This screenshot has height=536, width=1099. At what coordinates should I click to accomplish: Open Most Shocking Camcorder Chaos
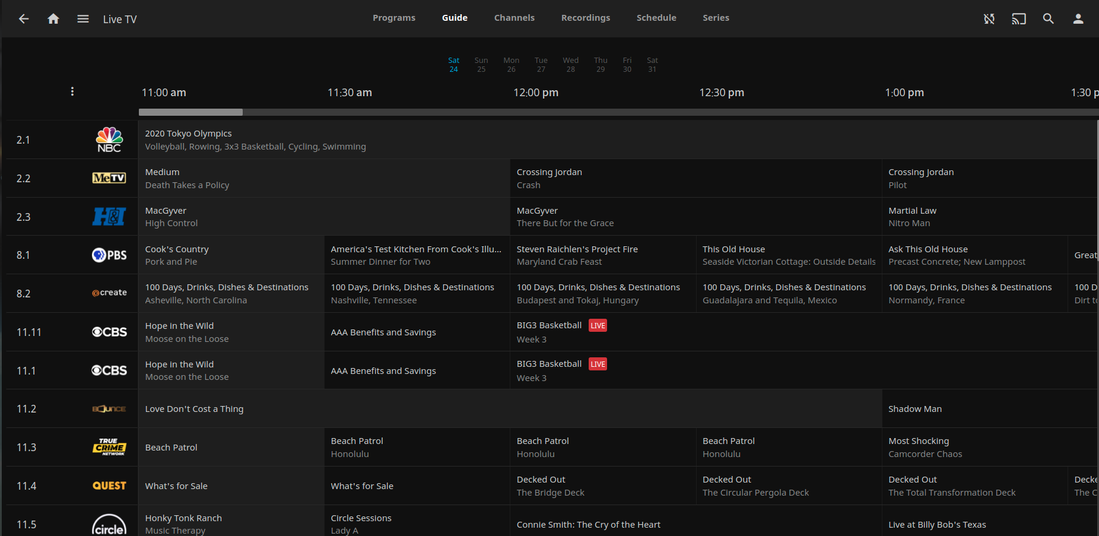pos(989,447)
